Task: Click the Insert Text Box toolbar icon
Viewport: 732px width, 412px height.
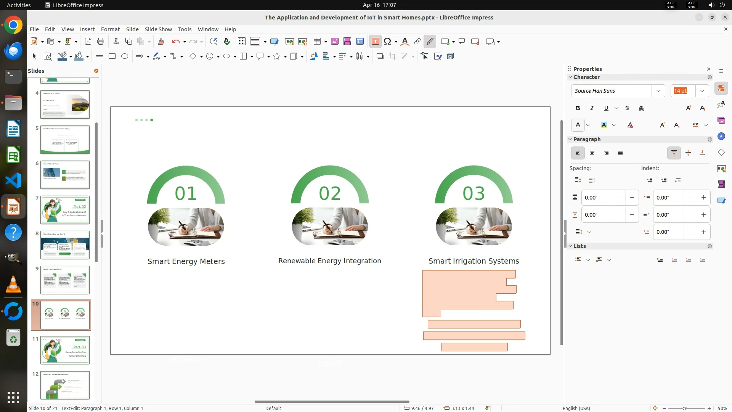Action: coord(375,42)
